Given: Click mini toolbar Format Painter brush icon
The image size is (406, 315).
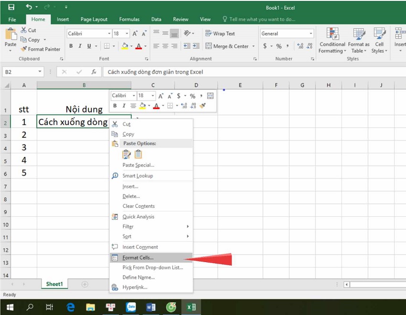Looking at the screenshot, I should point(203,105).
